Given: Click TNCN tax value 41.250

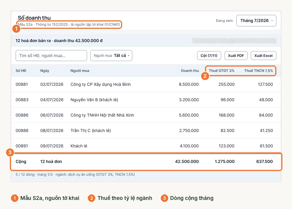Looking at the screenshot, I should 266,131.
